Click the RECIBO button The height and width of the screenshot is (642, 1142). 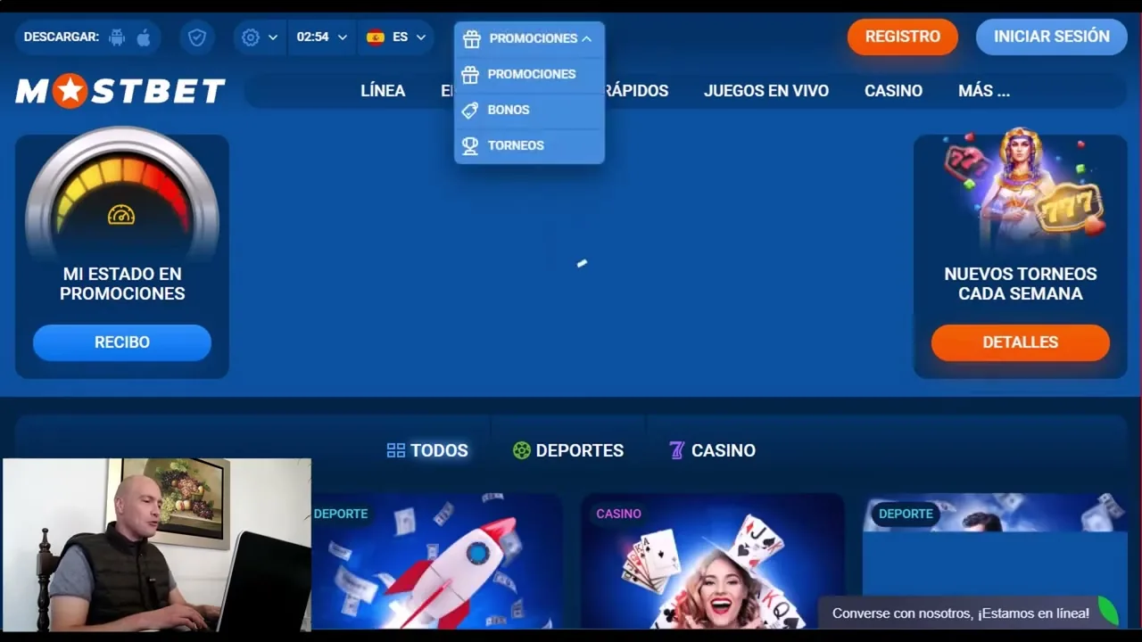(x=122, y=342)
